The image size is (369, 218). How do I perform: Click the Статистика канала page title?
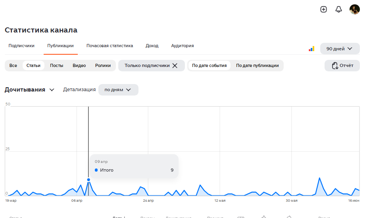click(x=41, y=30)
